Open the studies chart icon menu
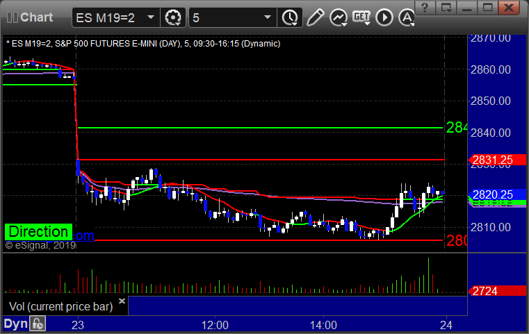 pyautogui.click(x=339, y=17)
